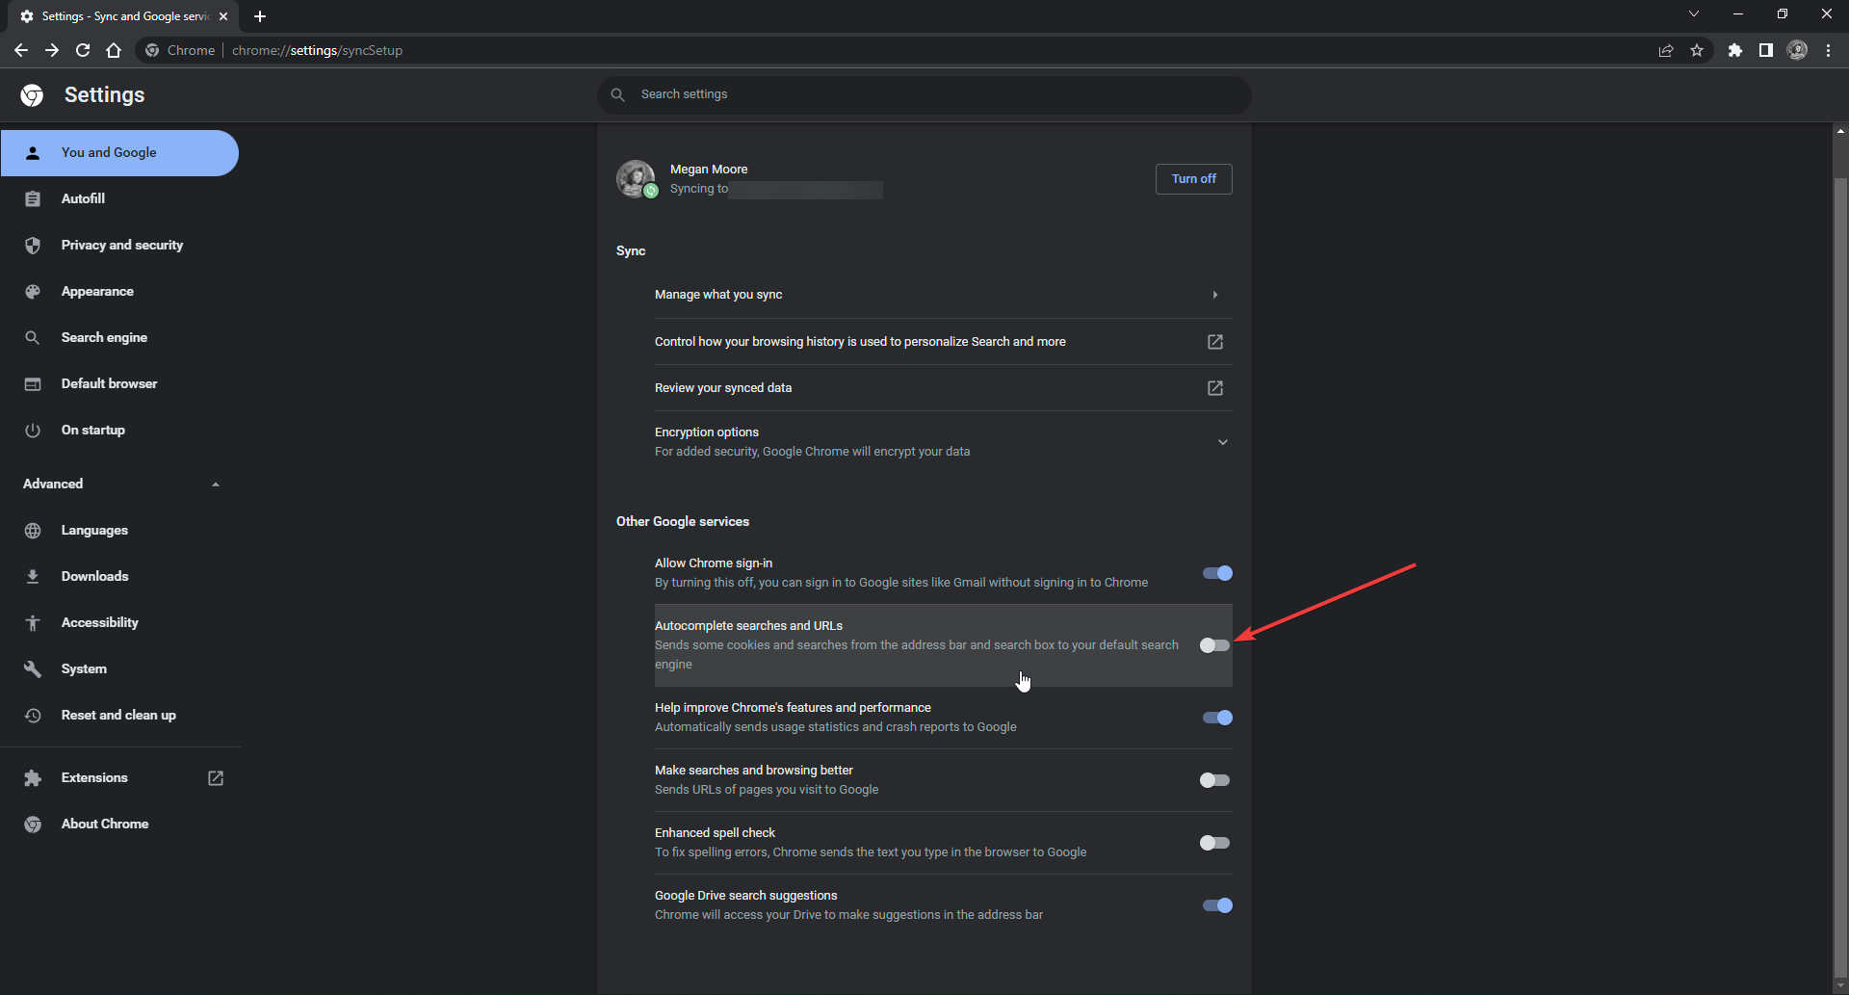Click the browser forward arrow
The height and width of the screenshot is (995, 1849).
52,50
